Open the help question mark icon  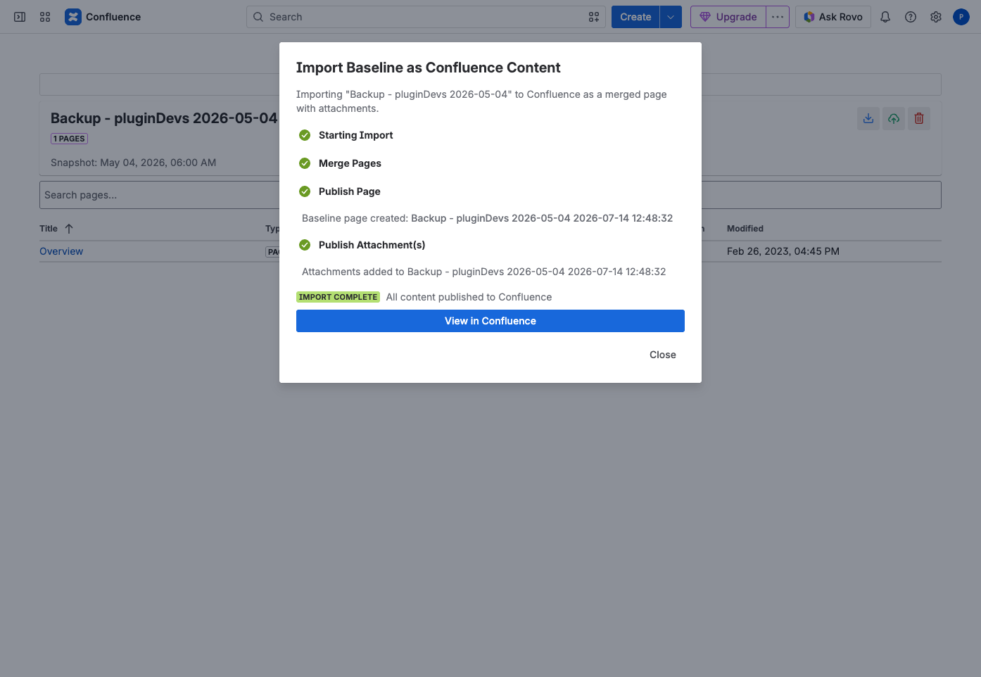(911, 17)
